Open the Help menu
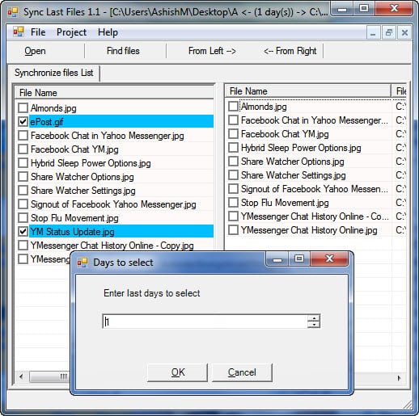The height and width of the screenshot is (416, 419). [x=108, y=32]
